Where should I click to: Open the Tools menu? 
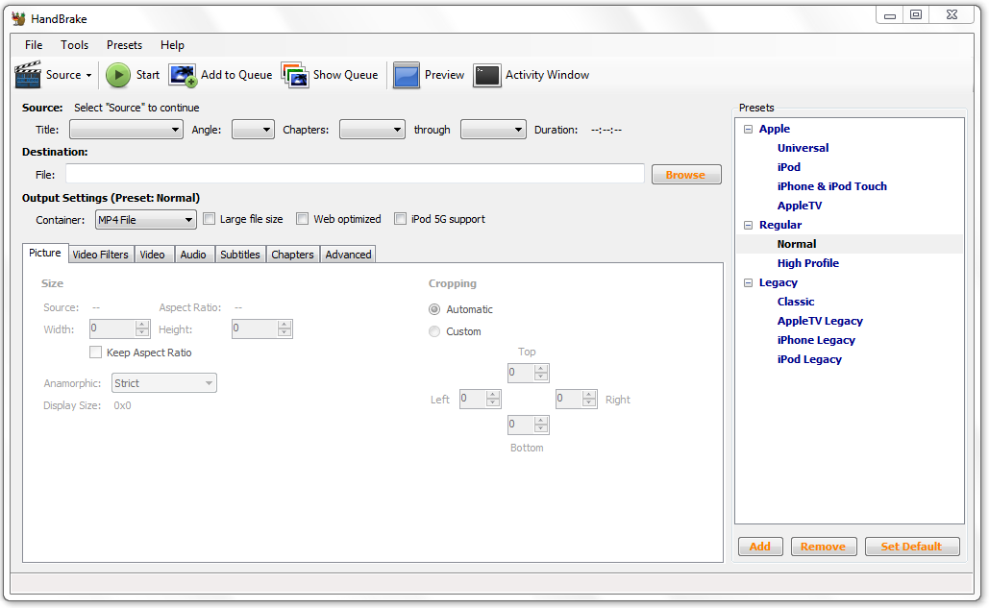coord(74,45)
